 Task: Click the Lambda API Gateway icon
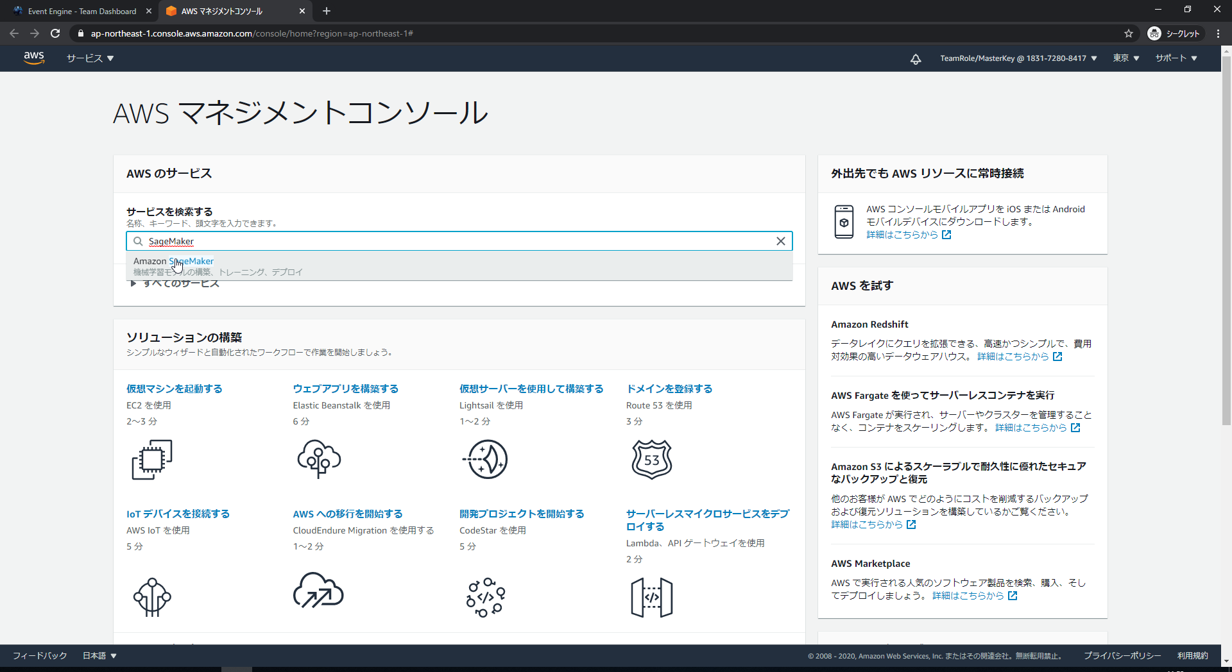tap(652, 597)
